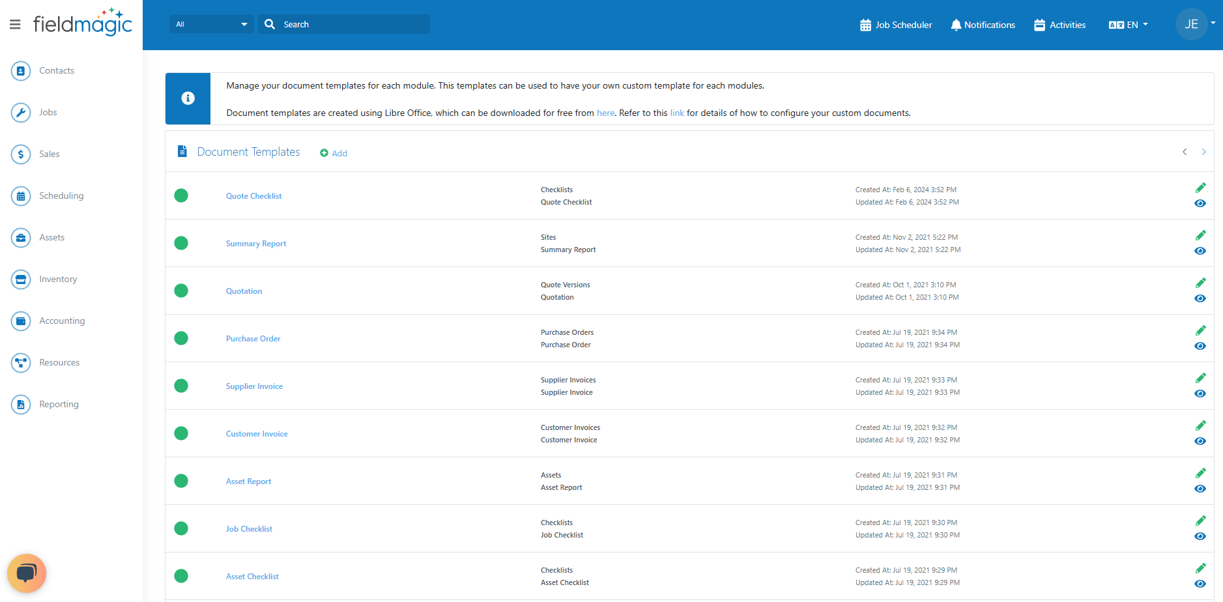Open the Summary Report template link
The width and height of the screenshot is (1223, 602).
[256, 244]
